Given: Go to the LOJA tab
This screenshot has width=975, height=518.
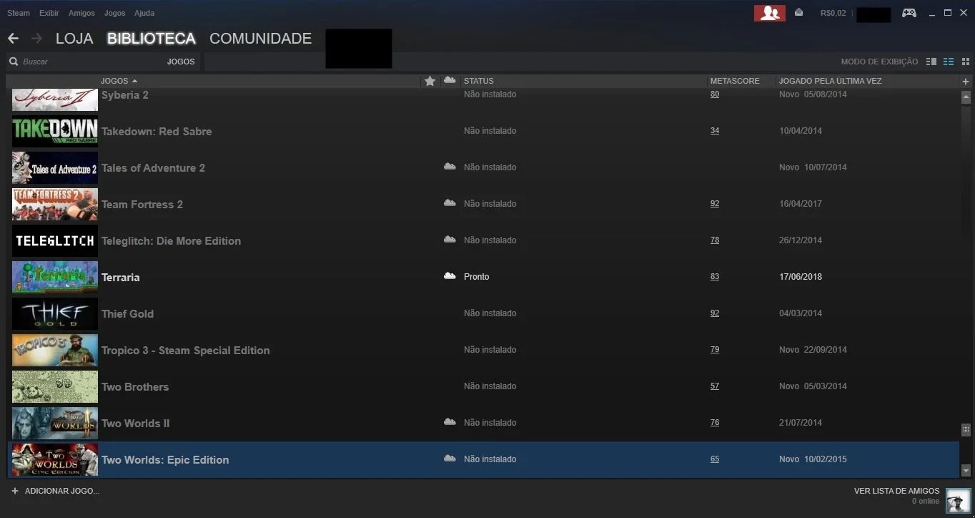Looking at the screenshot, I should 74,39.
